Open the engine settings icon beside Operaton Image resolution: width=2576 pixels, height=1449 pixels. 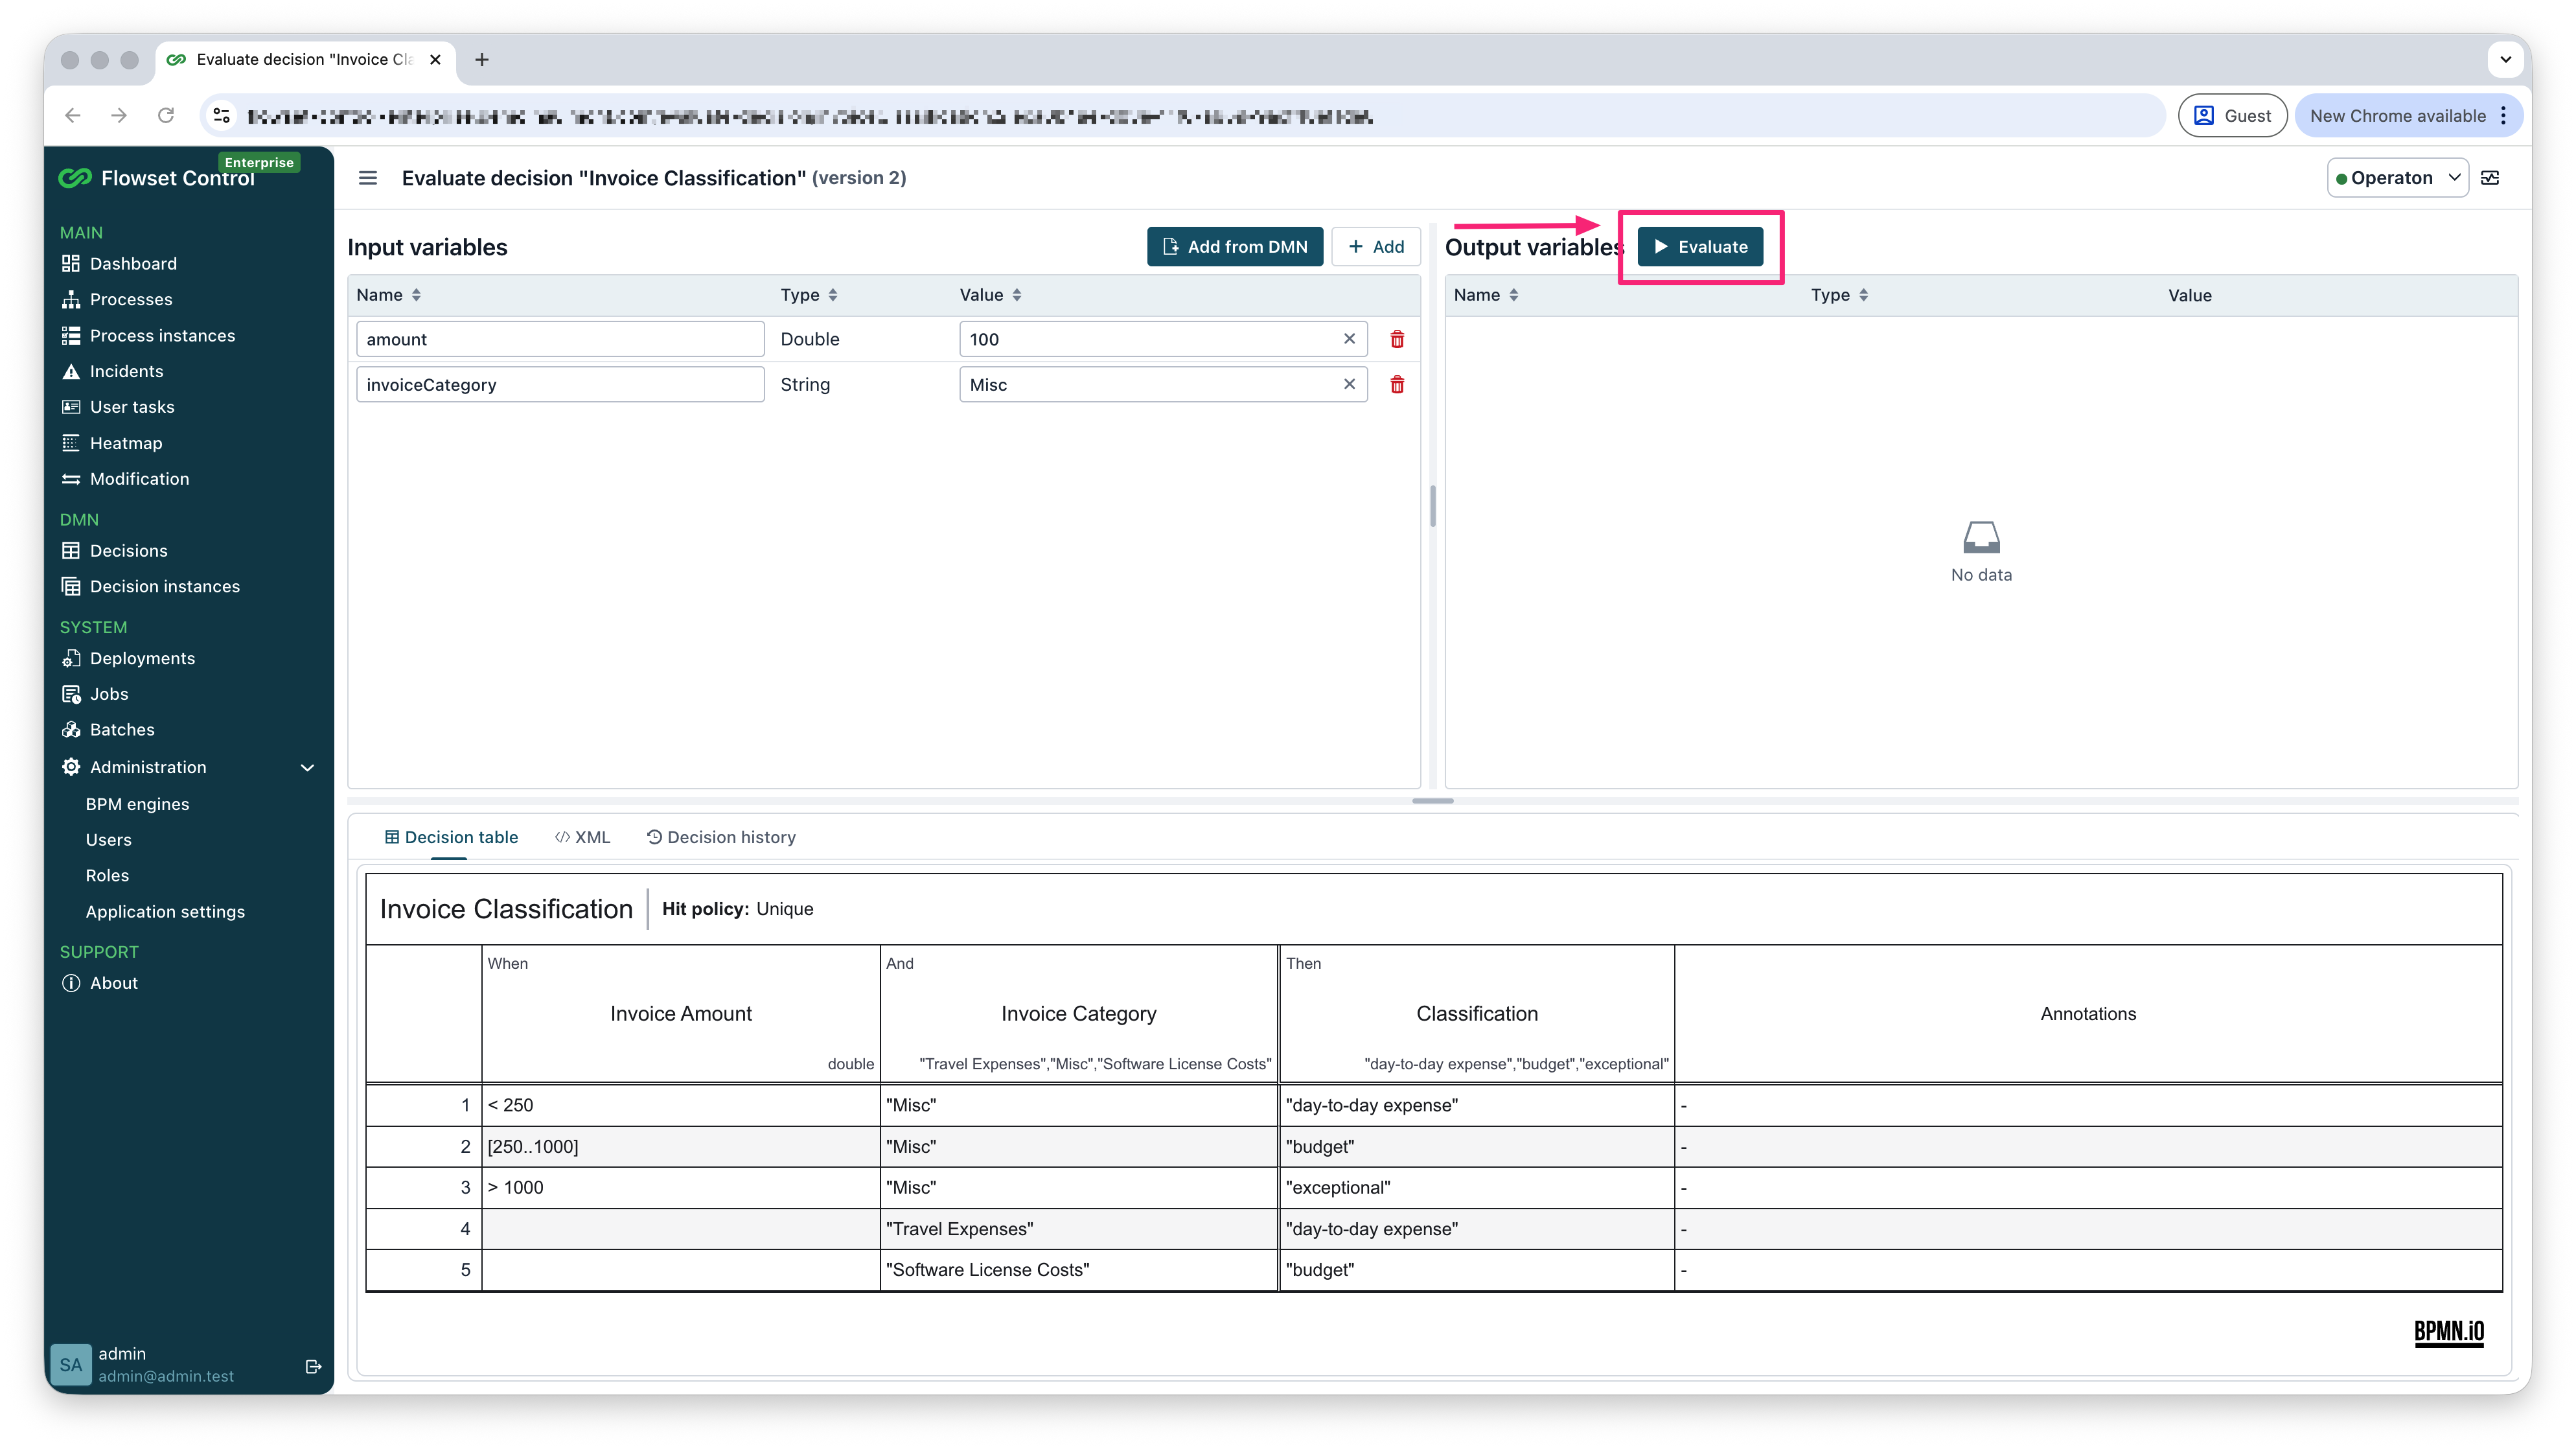point(2491,178)
